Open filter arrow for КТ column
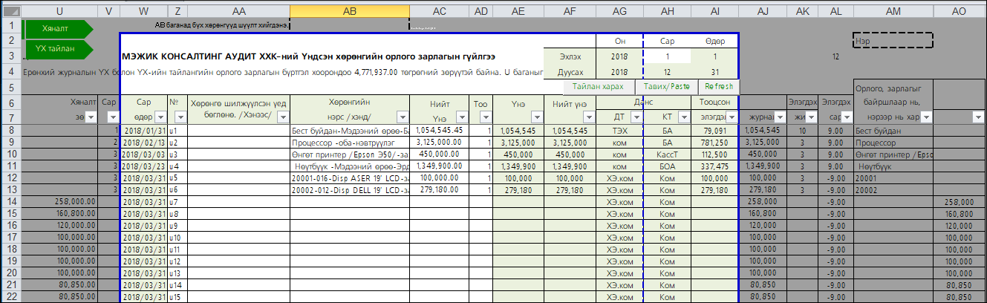987x303 pixels. [682, 117]
